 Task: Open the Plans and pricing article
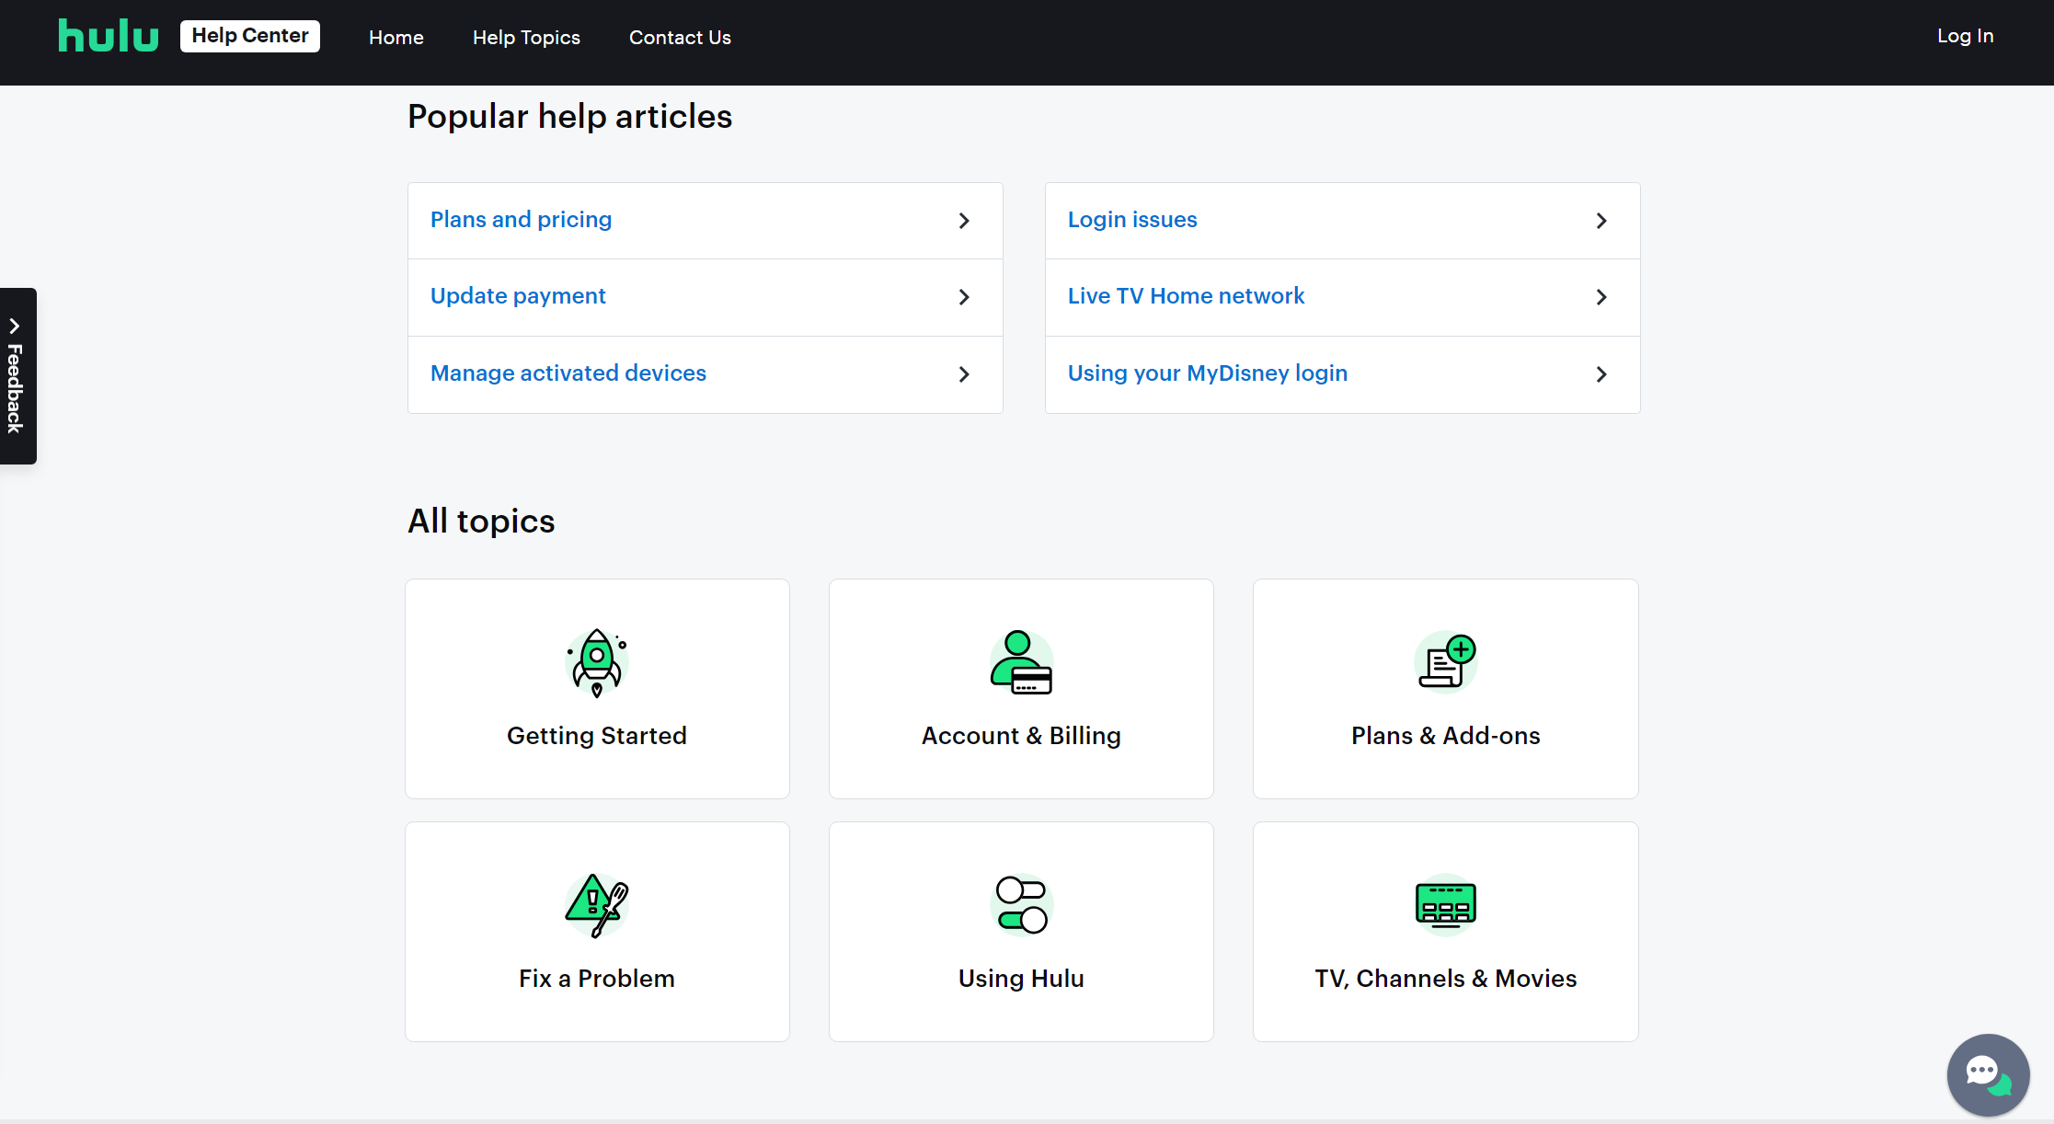click(x=705, y=220)
